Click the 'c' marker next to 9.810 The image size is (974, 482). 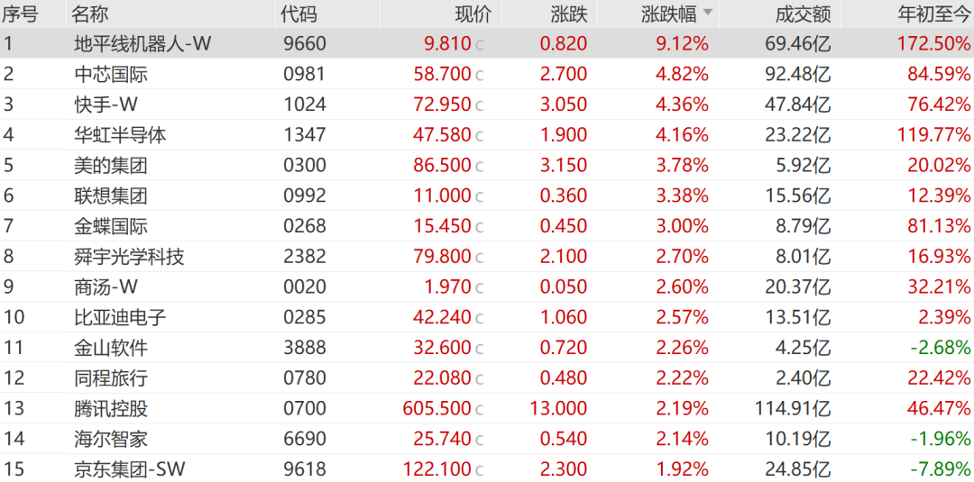click(x=479, y=45)
